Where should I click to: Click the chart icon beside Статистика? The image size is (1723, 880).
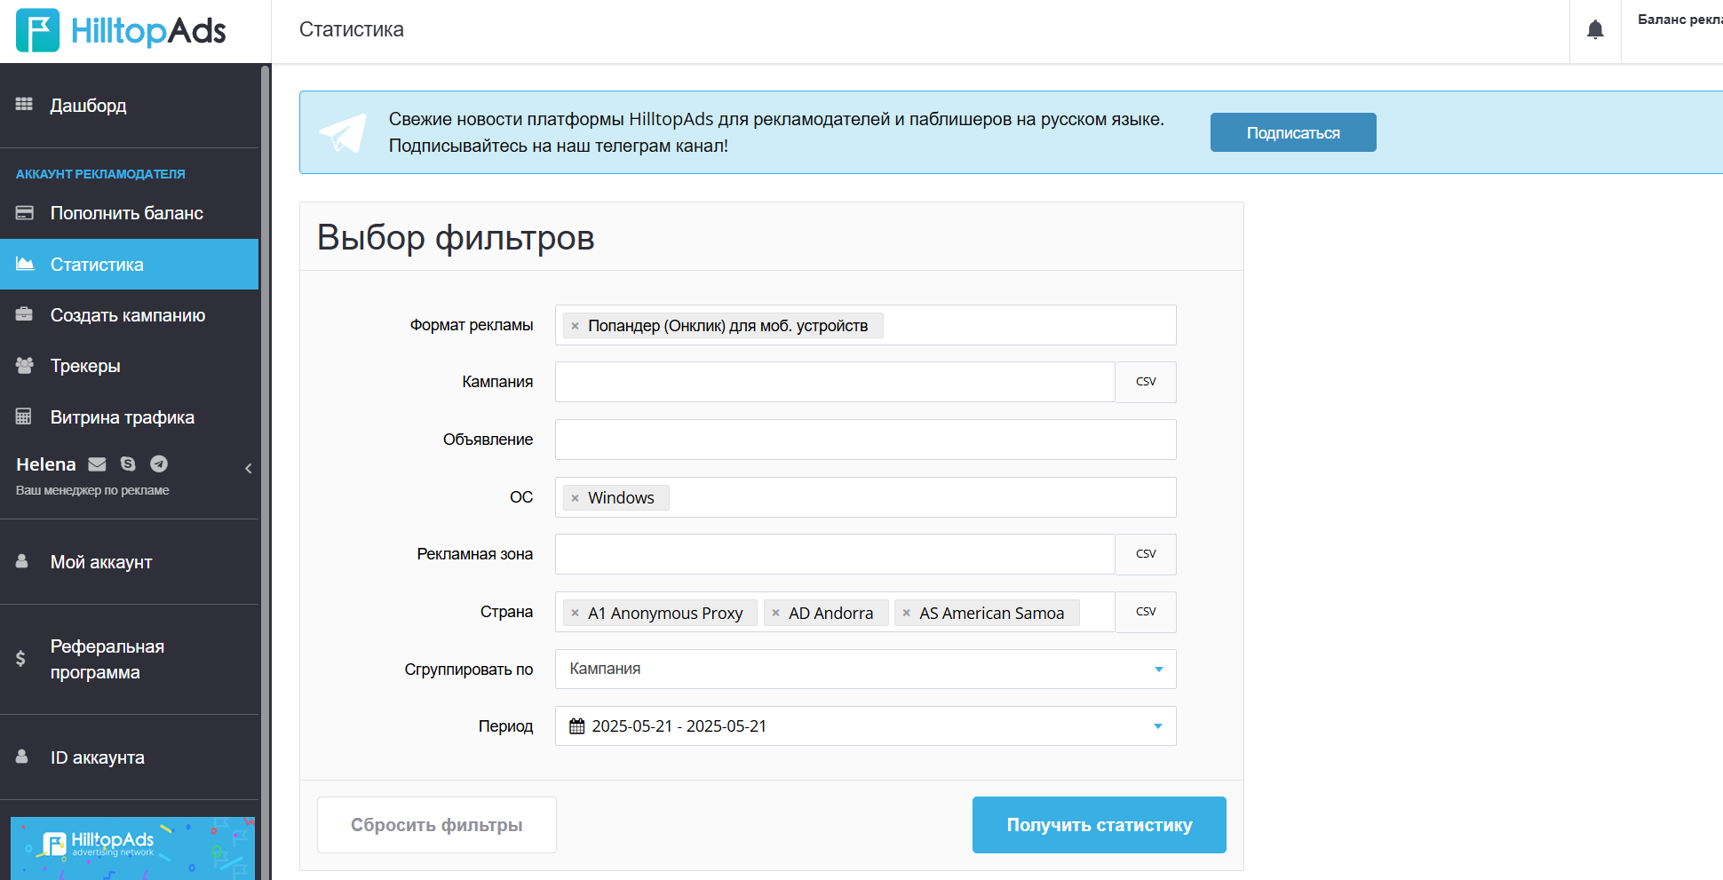coord(25,264)
